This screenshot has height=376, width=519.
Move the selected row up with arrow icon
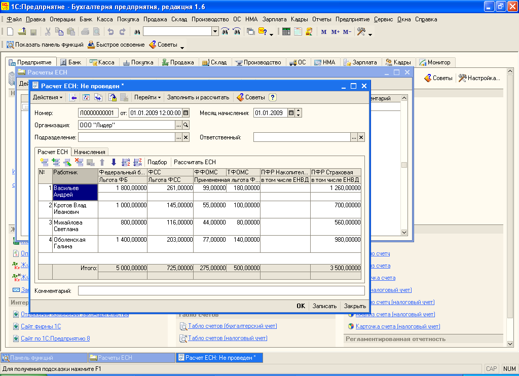pyautogui.click(x=102, y=162)
